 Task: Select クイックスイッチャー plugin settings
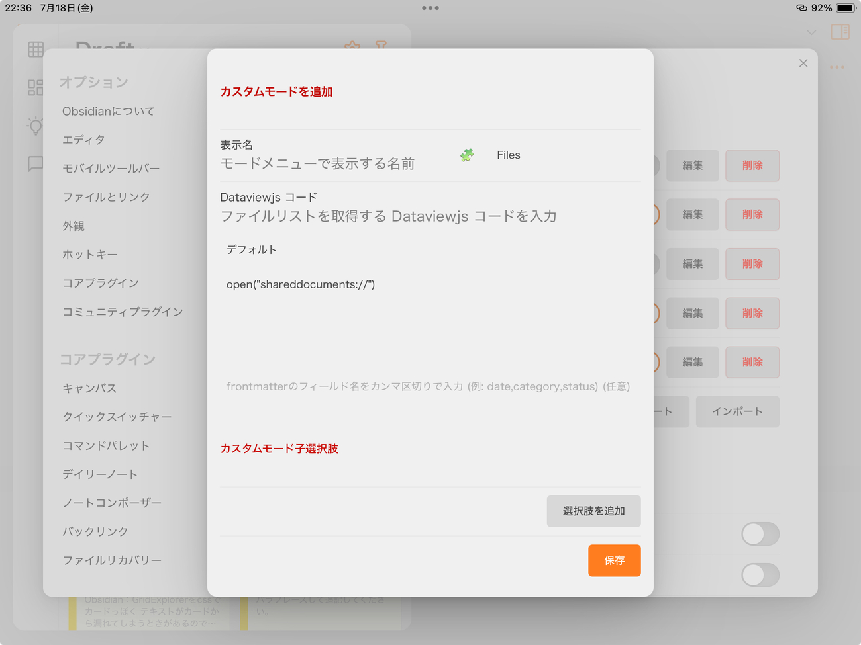pos(117,417)
